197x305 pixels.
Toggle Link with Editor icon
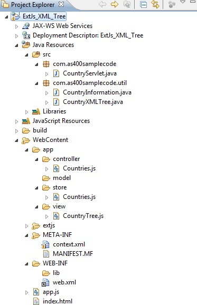pos(155,4)
